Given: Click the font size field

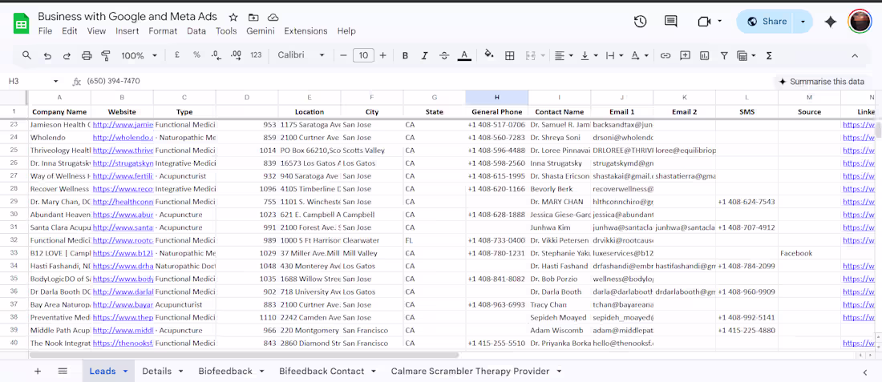Looking at the screenshot, I should pos(363,55).
